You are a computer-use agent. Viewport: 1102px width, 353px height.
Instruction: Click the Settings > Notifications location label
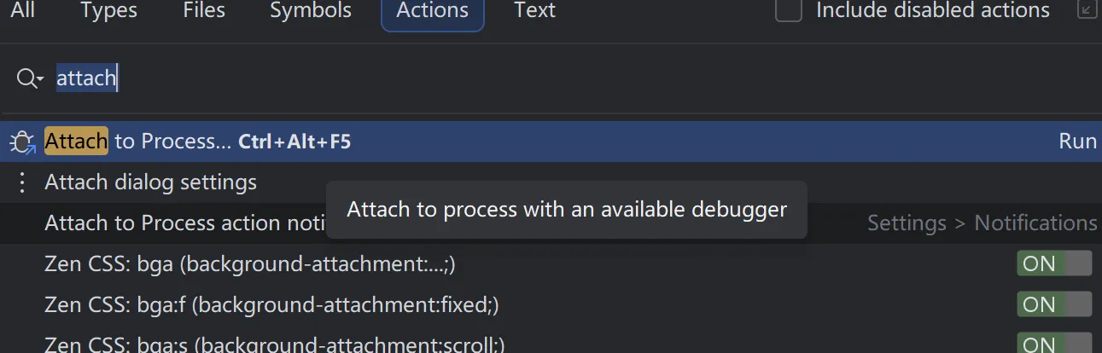(982, 223)
